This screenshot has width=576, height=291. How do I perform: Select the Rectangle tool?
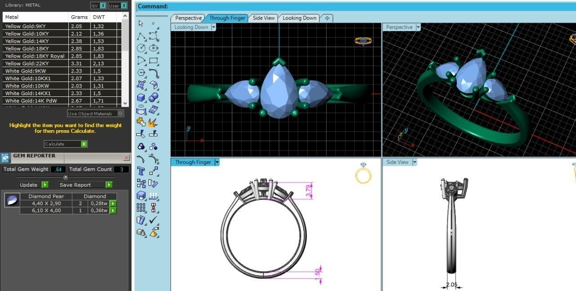pos(153,60)
